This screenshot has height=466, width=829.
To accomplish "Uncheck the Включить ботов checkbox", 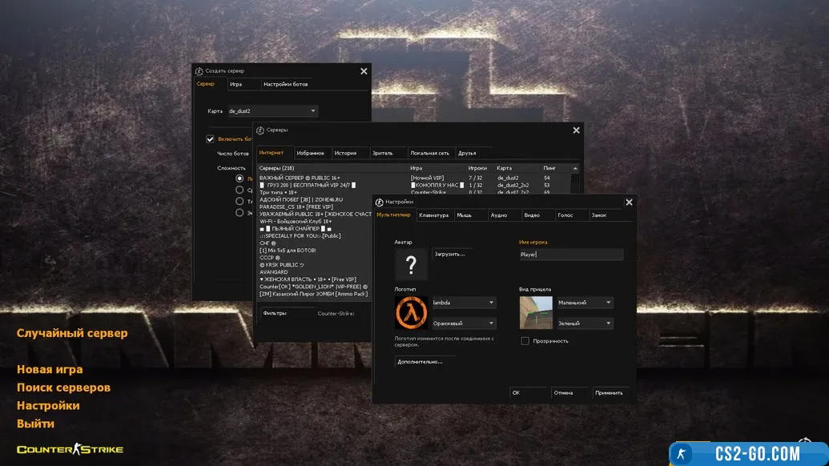I will point(211,139).
